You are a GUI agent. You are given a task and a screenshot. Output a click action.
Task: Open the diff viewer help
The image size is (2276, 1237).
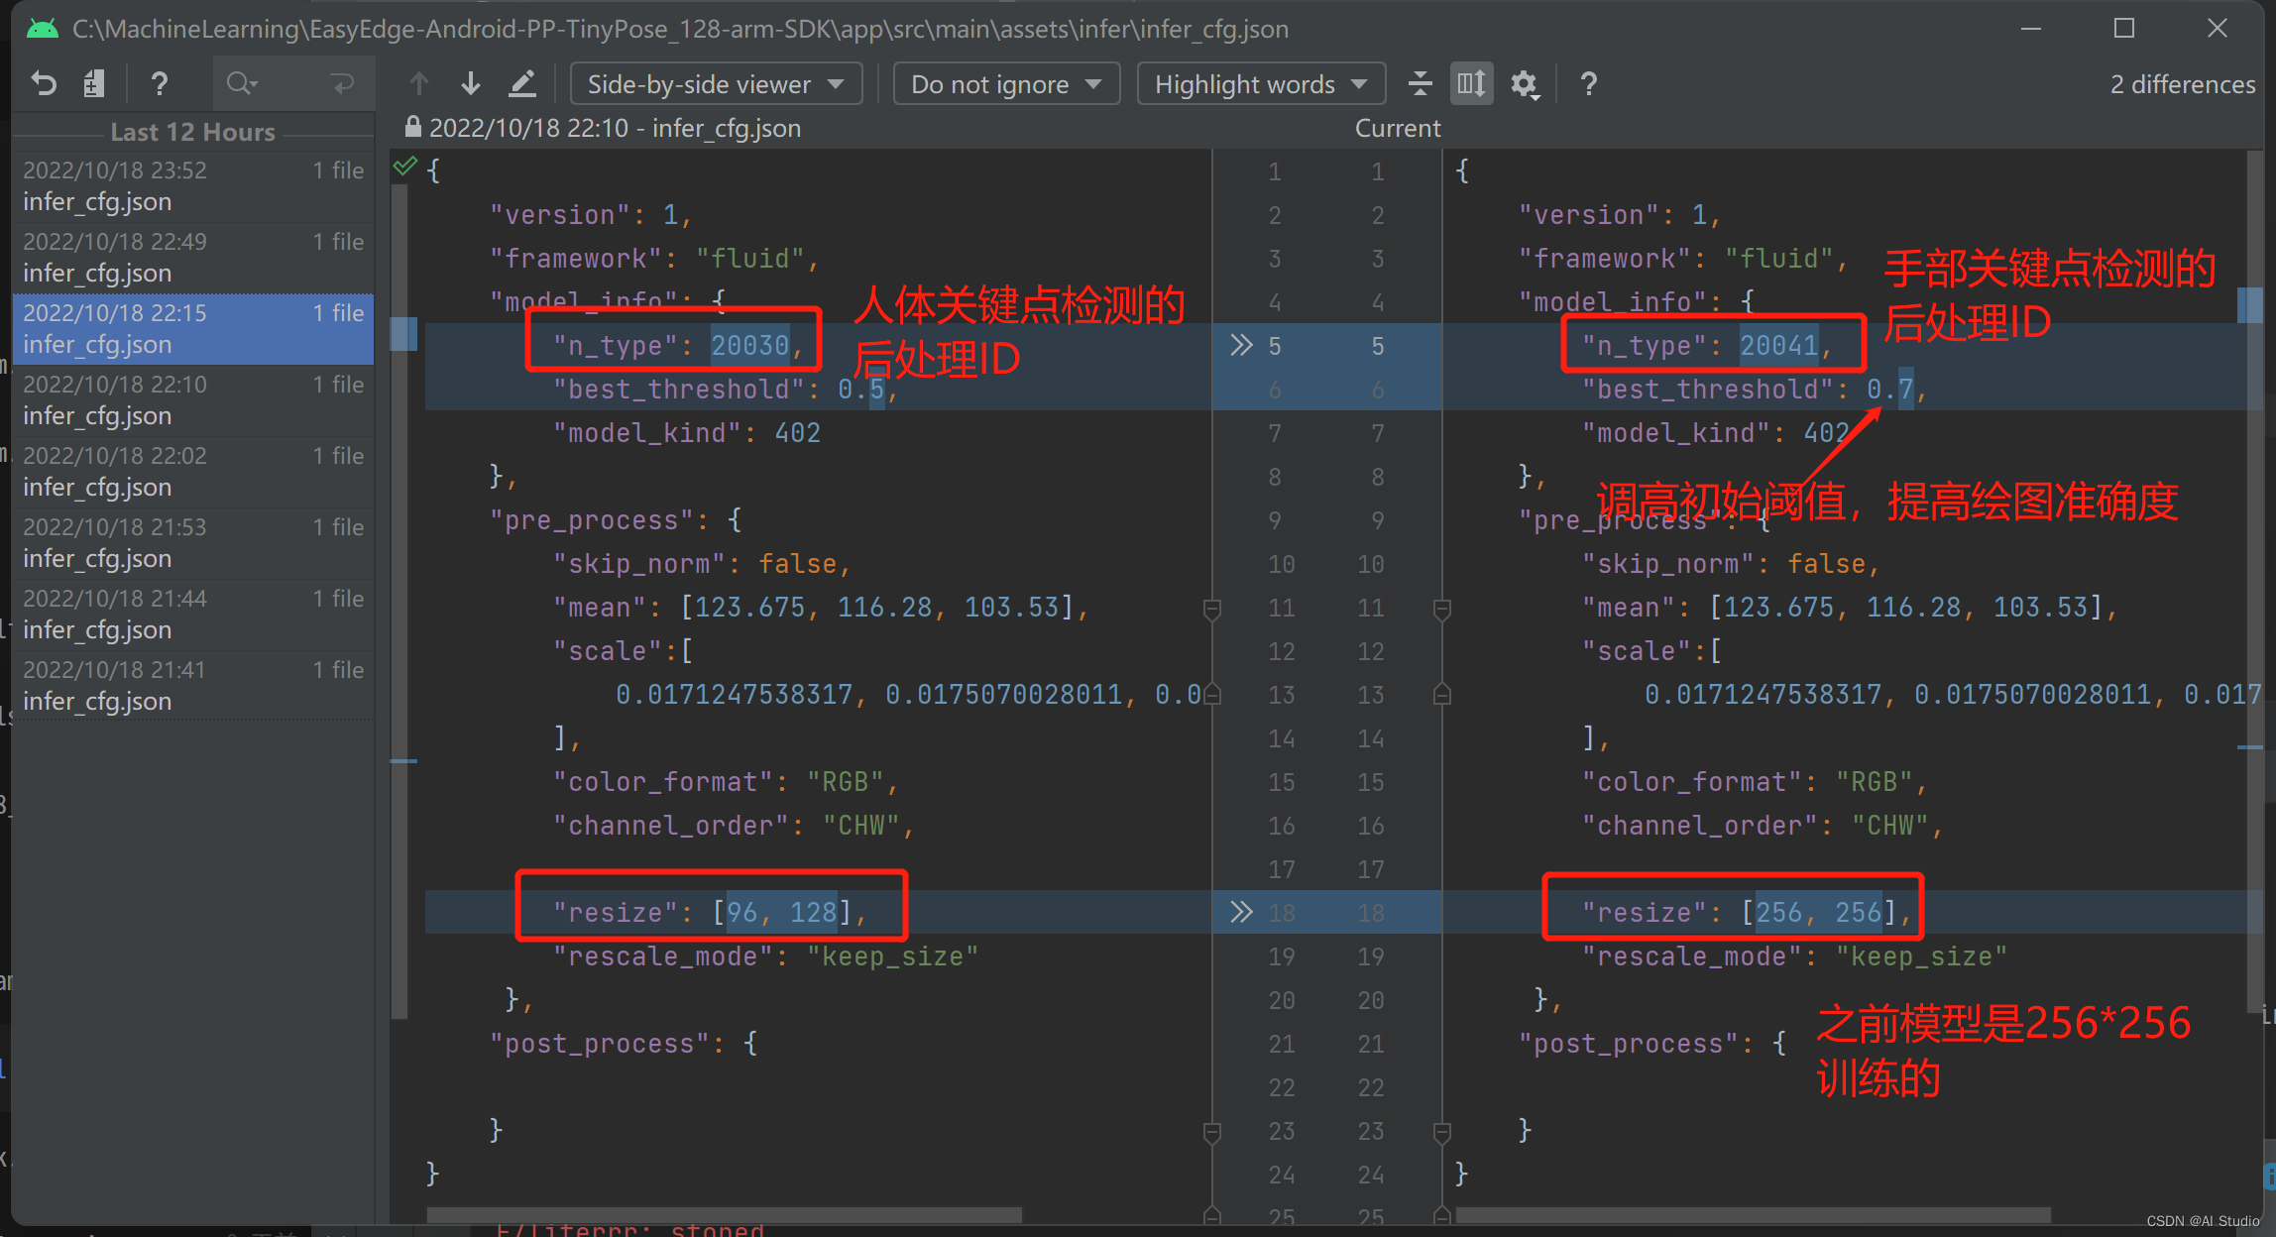point(1588,83)
